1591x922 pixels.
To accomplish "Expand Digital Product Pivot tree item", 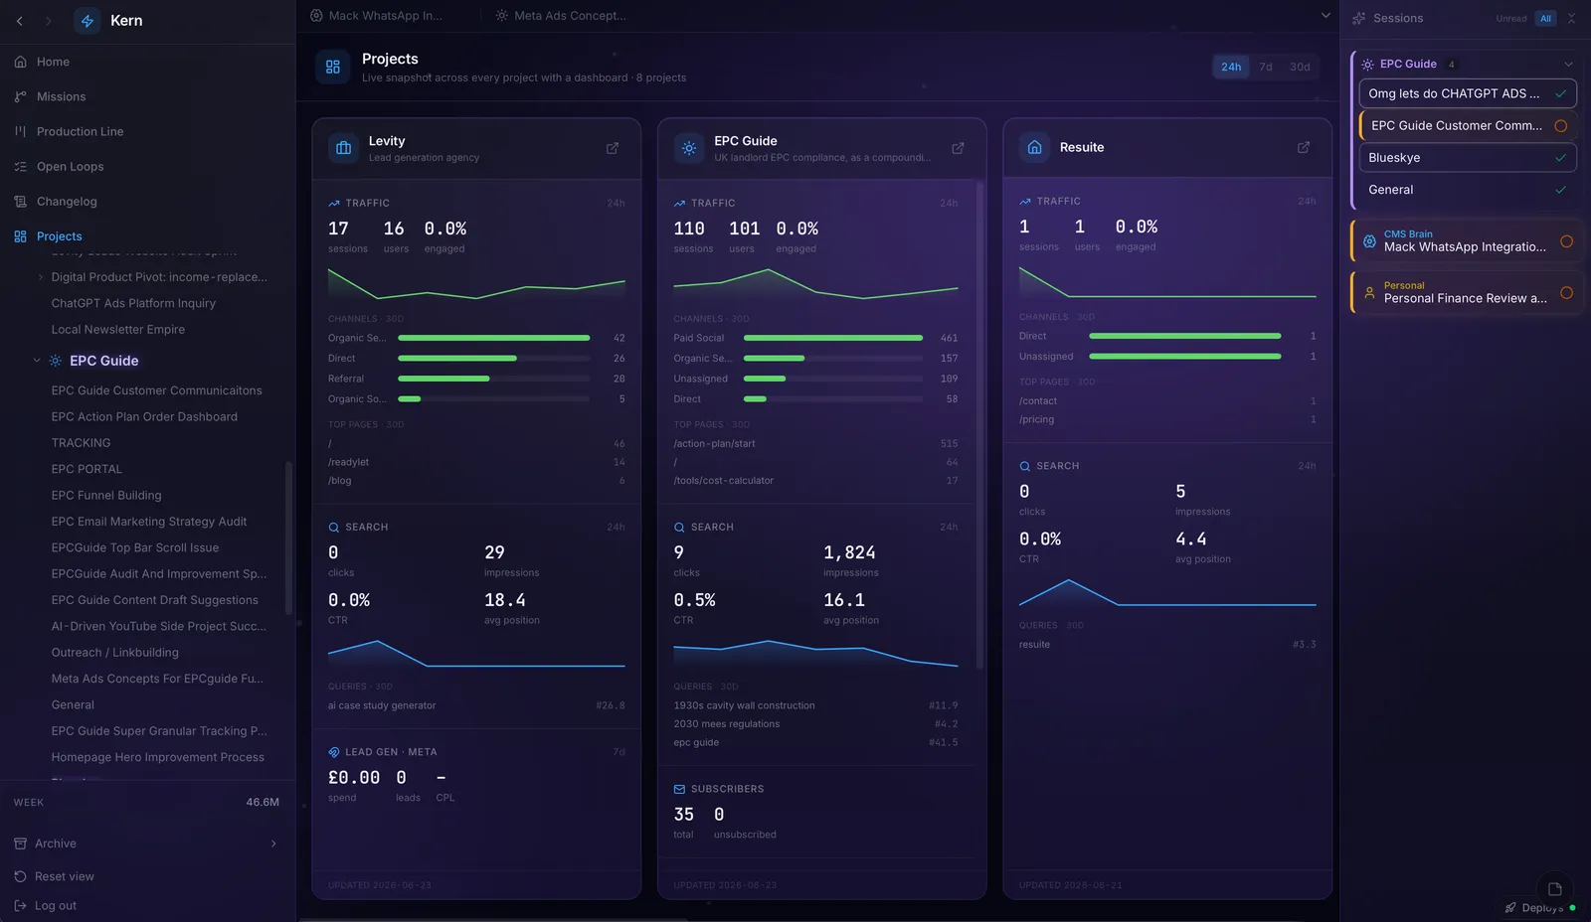I will (x=41, y=277).
